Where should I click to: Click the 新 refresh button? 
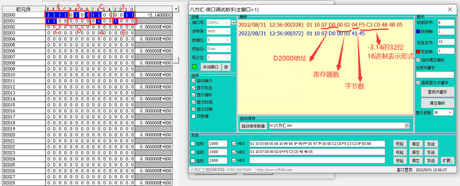point(226,67)
